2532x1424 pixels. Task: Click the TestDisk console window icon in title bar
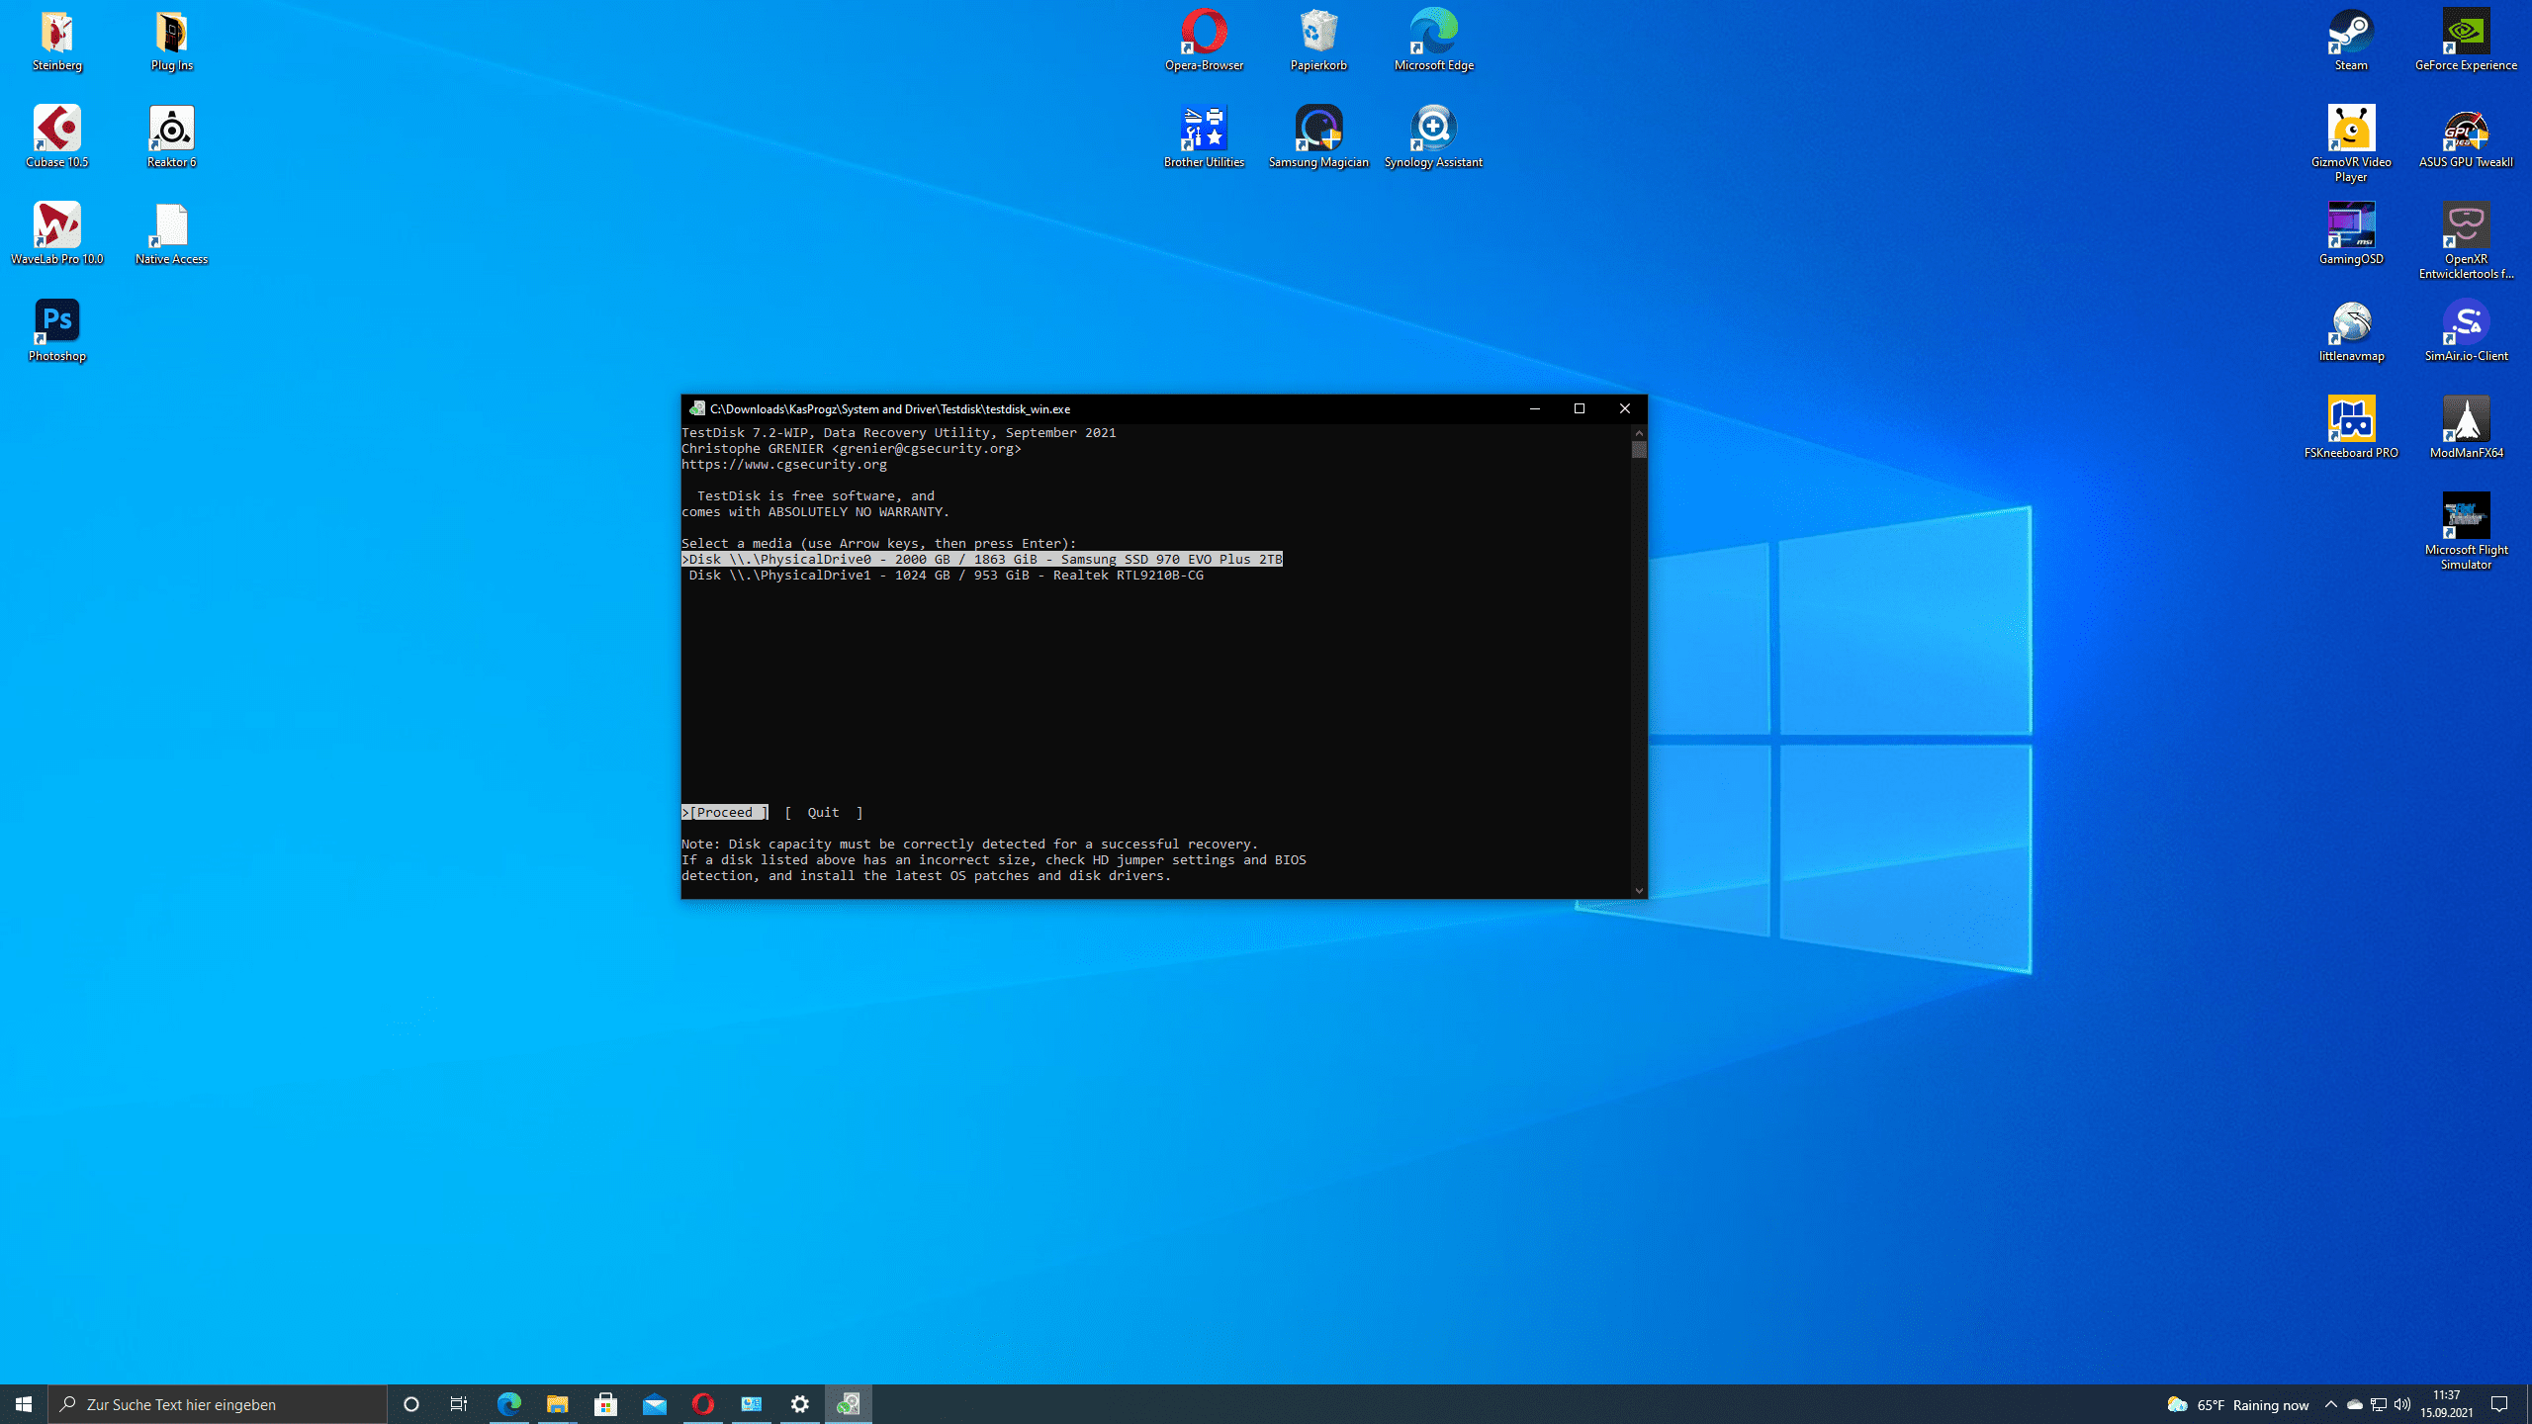696,408
